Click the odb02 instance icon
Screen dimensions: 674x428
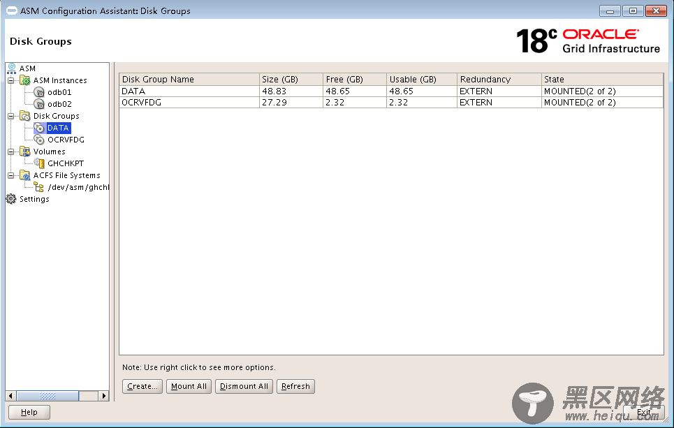(x=39, y=104)
